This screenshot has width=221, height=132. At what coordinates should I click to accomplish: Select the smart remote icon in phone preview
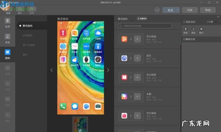(x=98, y=47)
